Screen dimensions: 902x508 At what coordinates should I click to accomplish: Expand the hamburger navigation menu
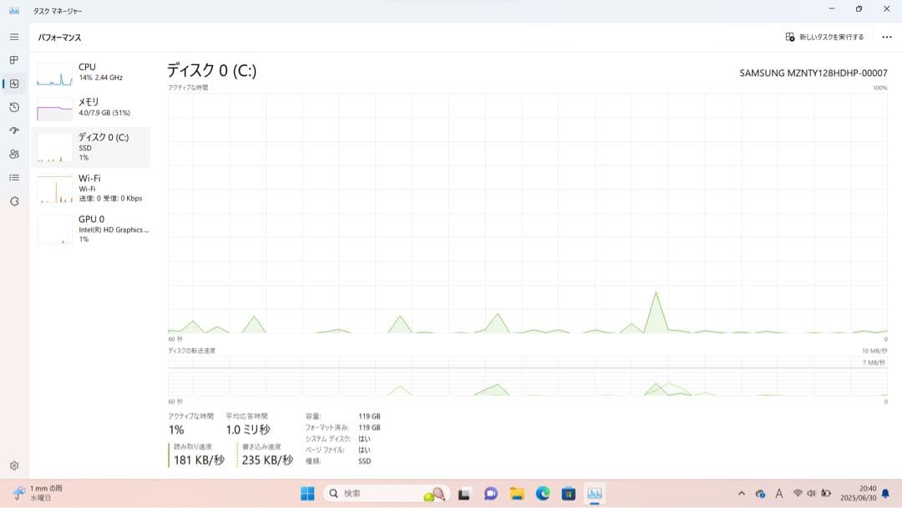coord(14,37)
